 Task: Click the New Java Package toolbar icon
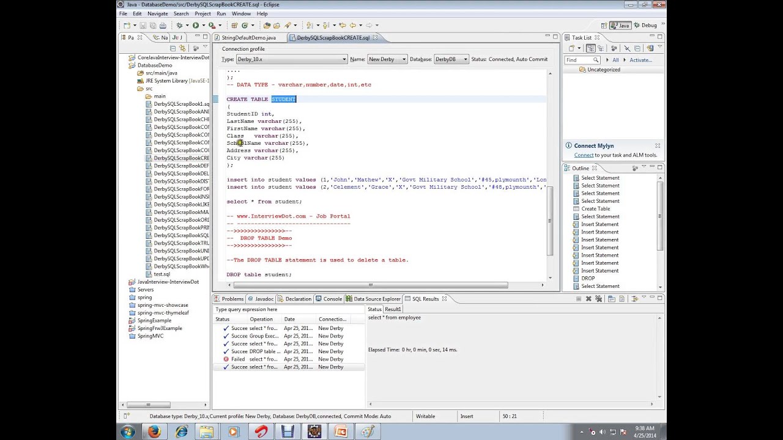tap(234, 26)
